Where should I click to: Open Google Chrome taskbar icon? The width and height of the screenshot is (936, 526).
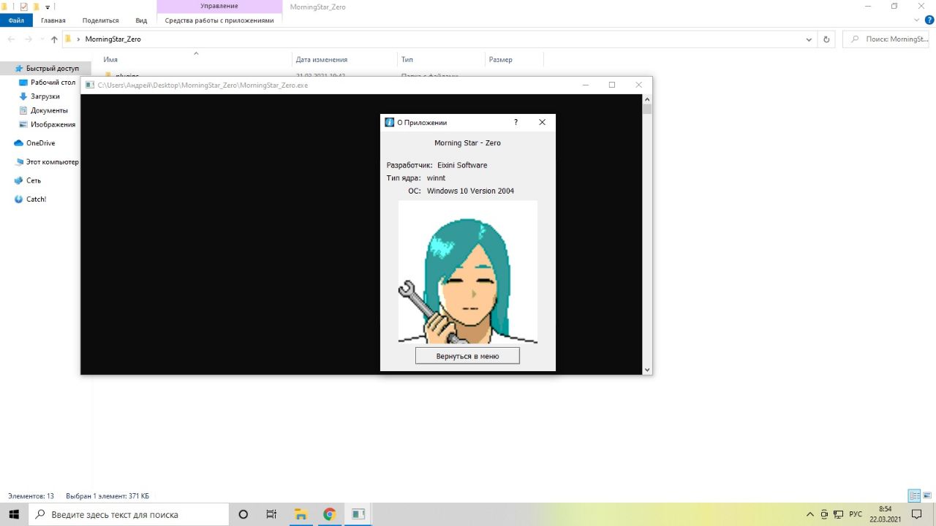(x=329, y=514)
